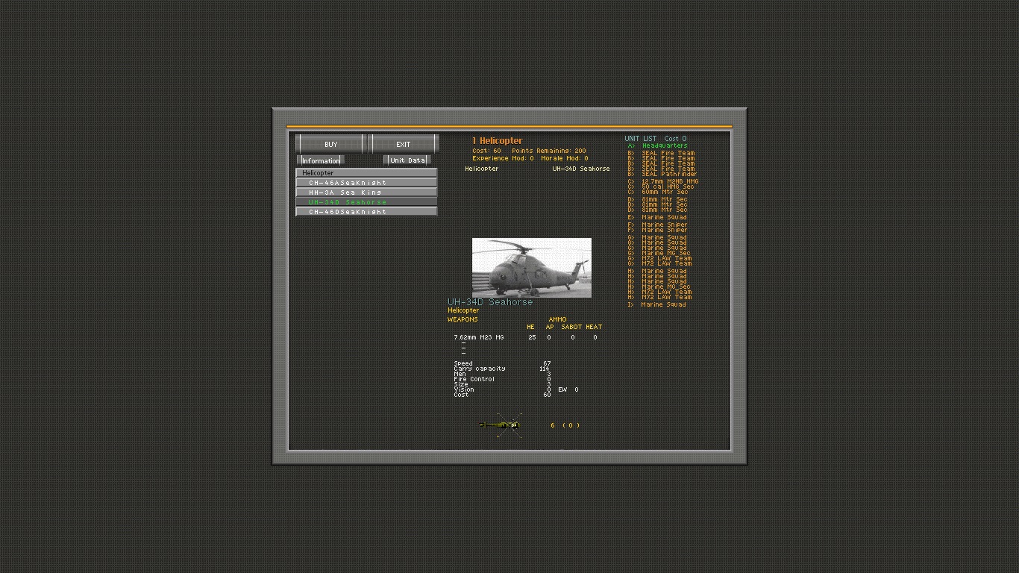Image resolution: width=1019 pixels, height=573 pixels.
Task: Click the blue UH-34D Seahorse name caption
Action: (x=490, y=302)
